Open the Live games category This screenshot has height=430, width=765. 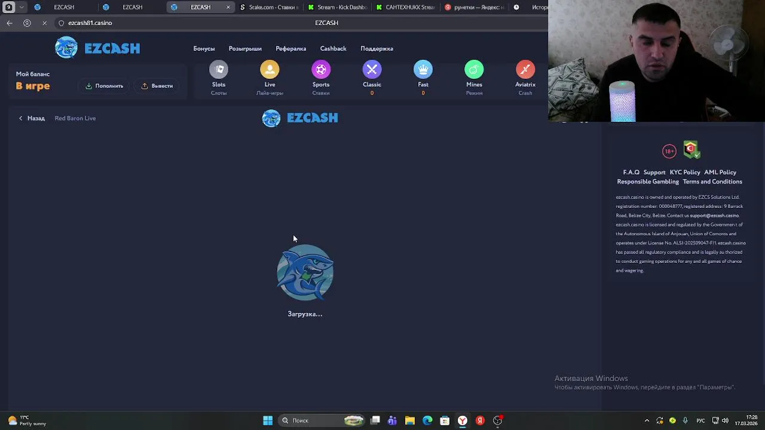click(270, 78)
